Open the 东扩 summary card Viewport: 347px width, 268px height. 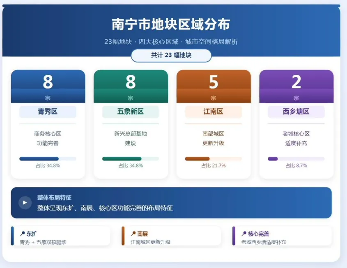[61, 236]
